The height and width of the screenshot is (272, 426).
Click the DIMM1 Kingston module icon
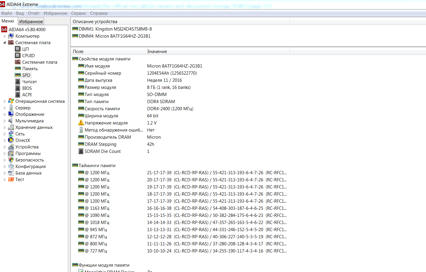[75, 29]
